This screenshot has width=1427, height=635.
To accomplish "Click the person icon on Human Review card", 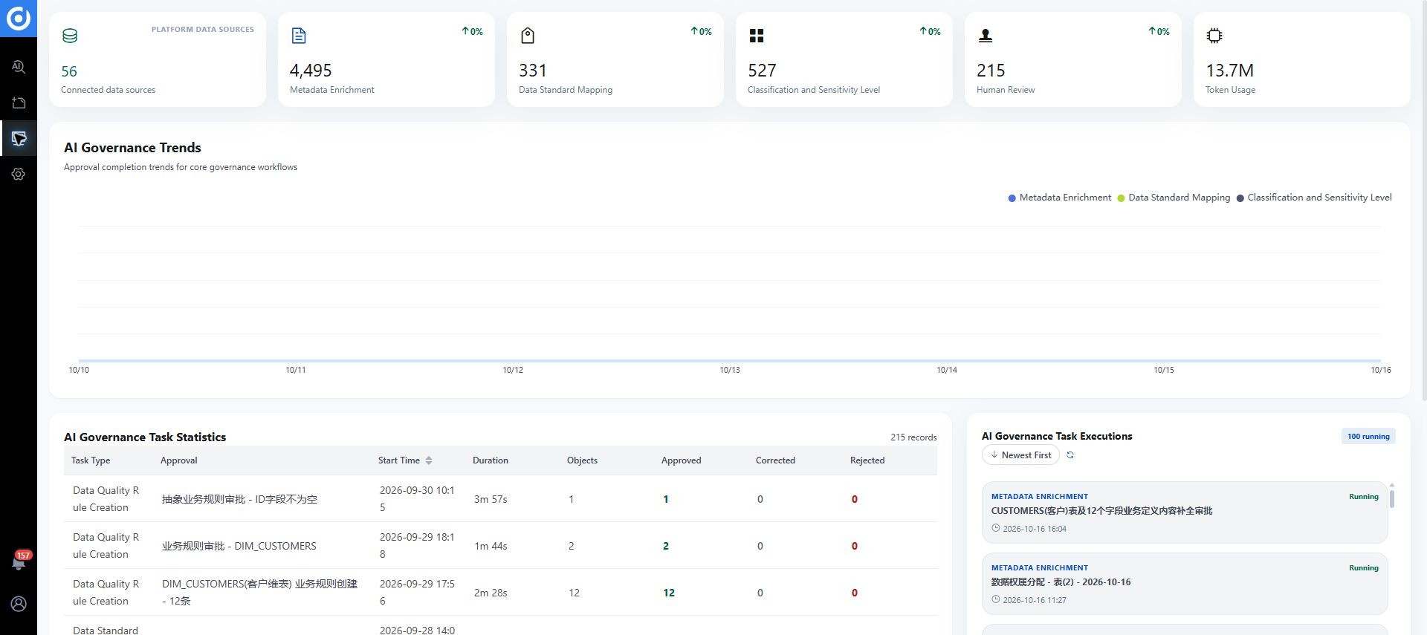I will [x=986, y=36].
